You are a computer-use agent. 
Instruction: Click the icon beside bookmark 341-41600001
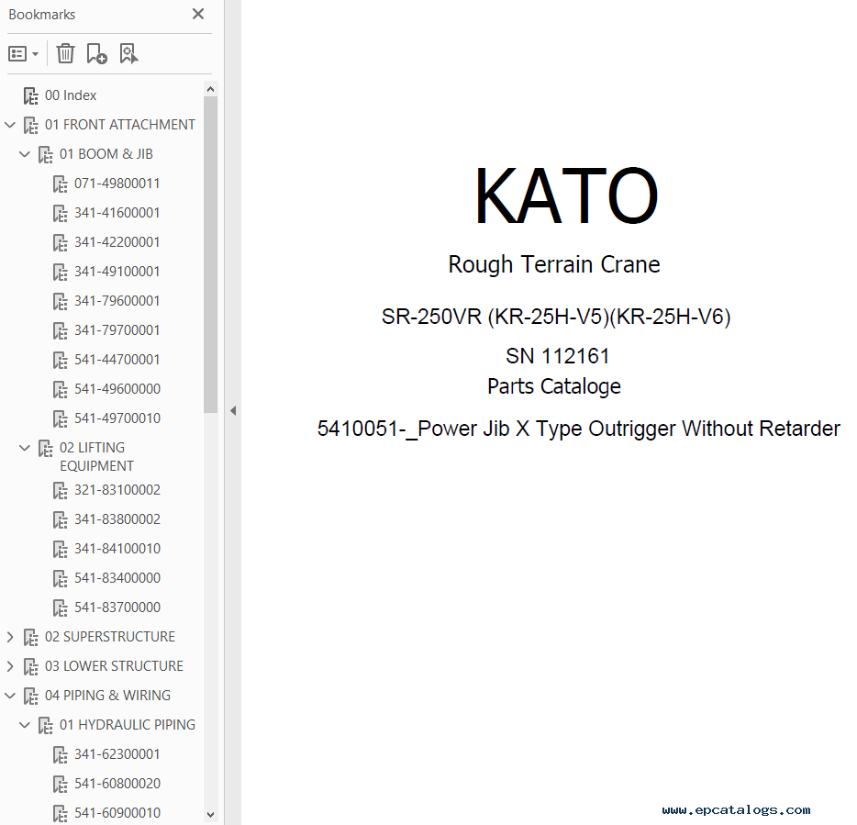tap(61, 213)
